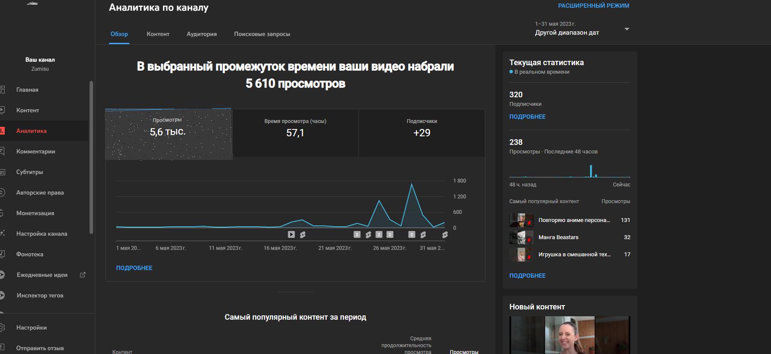
Task: Open Комментарии in the sidebar
Action: click(43, 151)
